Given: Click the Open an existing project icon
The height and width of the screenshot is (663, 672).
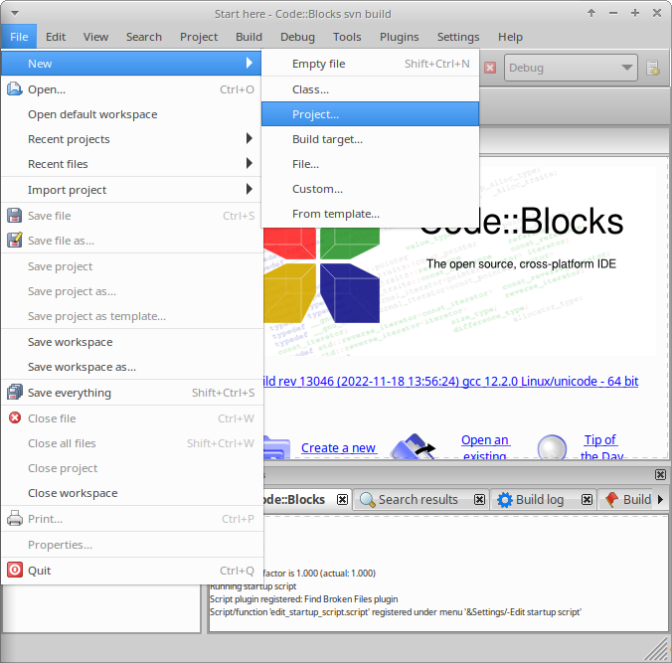Looking at the screenshot, I should (413, 446).
